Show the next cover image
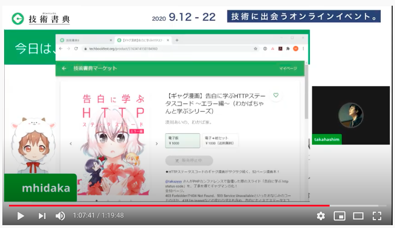Screen dimensions: 395x228 point(157,144)
